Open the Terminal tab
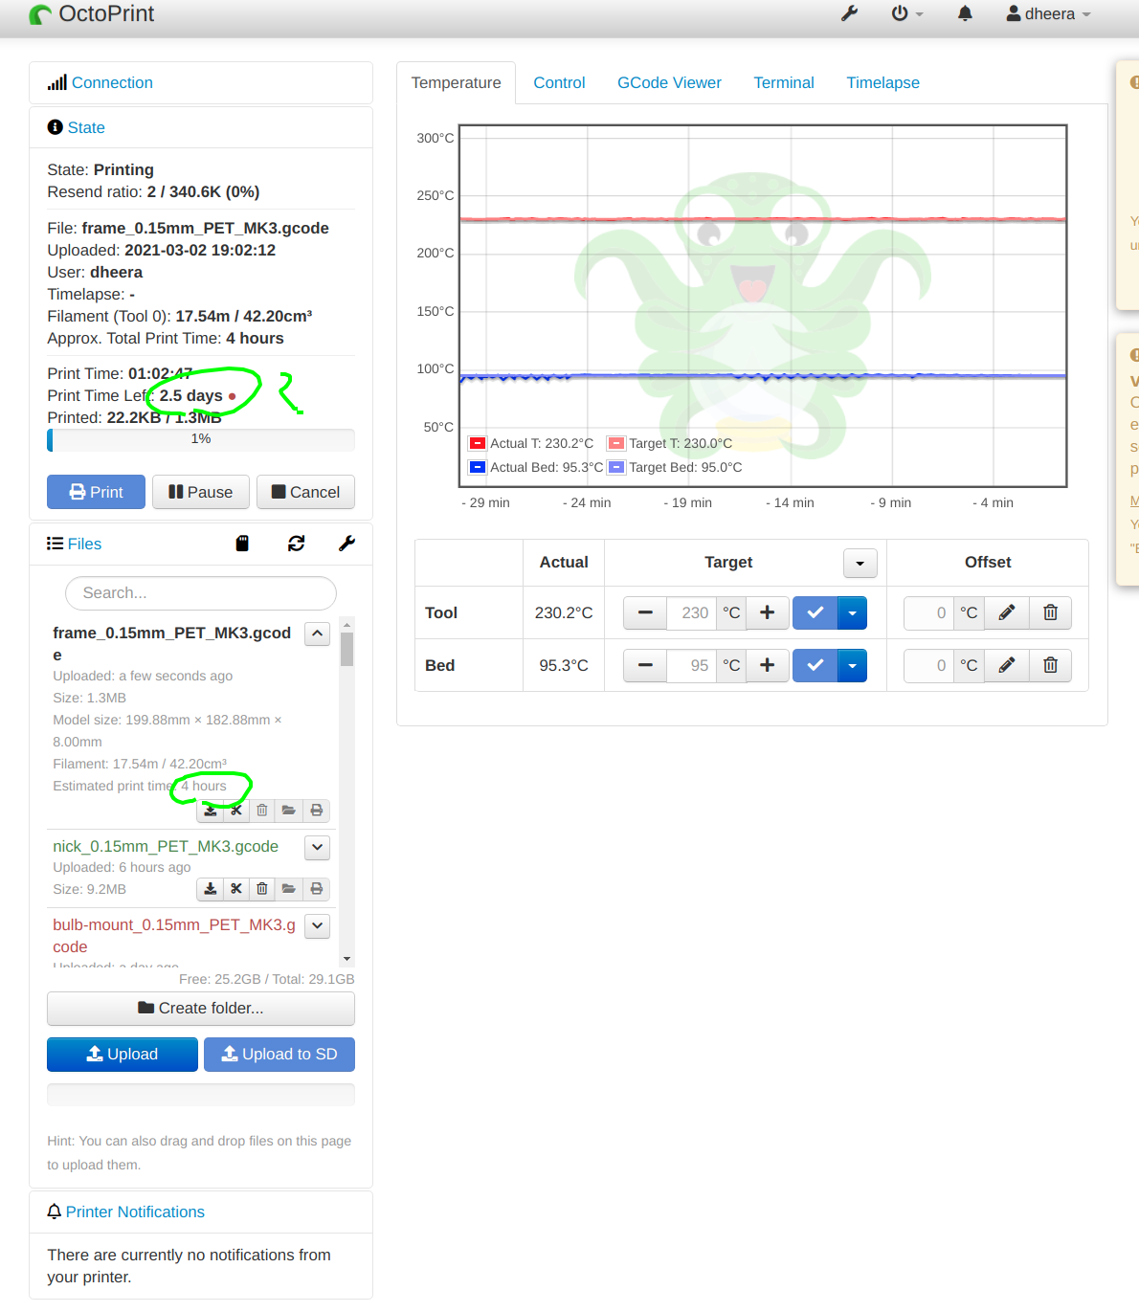This screenshot has width=1139, height=1312. pyautogui.click(x=783, y=82)
